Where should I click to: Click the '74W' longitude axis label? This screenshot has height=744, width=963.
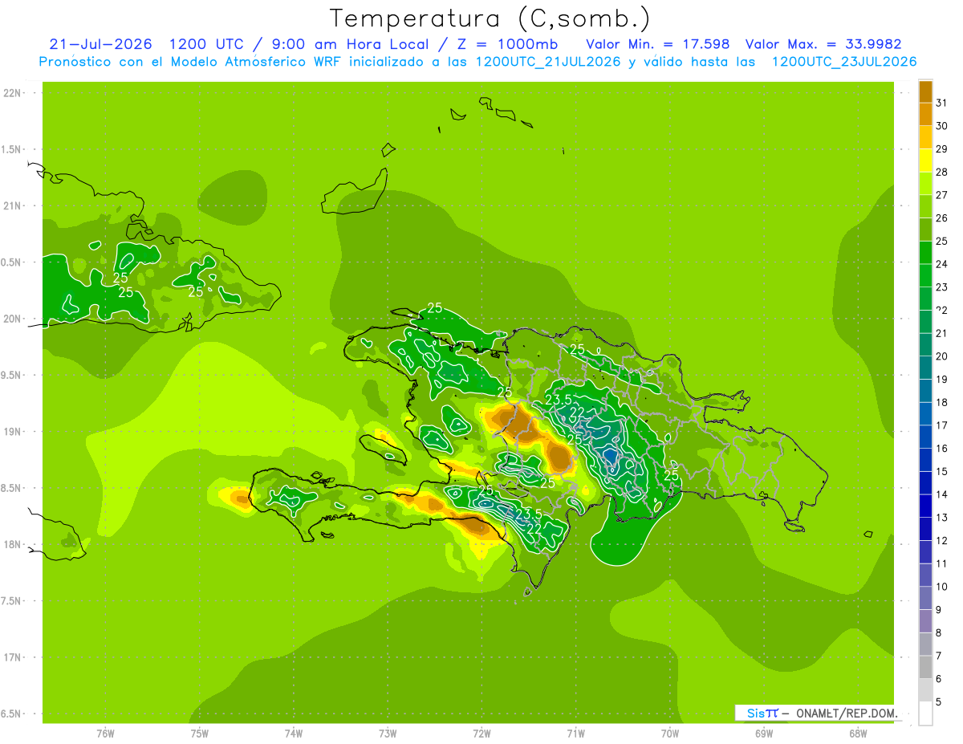click(294, 733)
